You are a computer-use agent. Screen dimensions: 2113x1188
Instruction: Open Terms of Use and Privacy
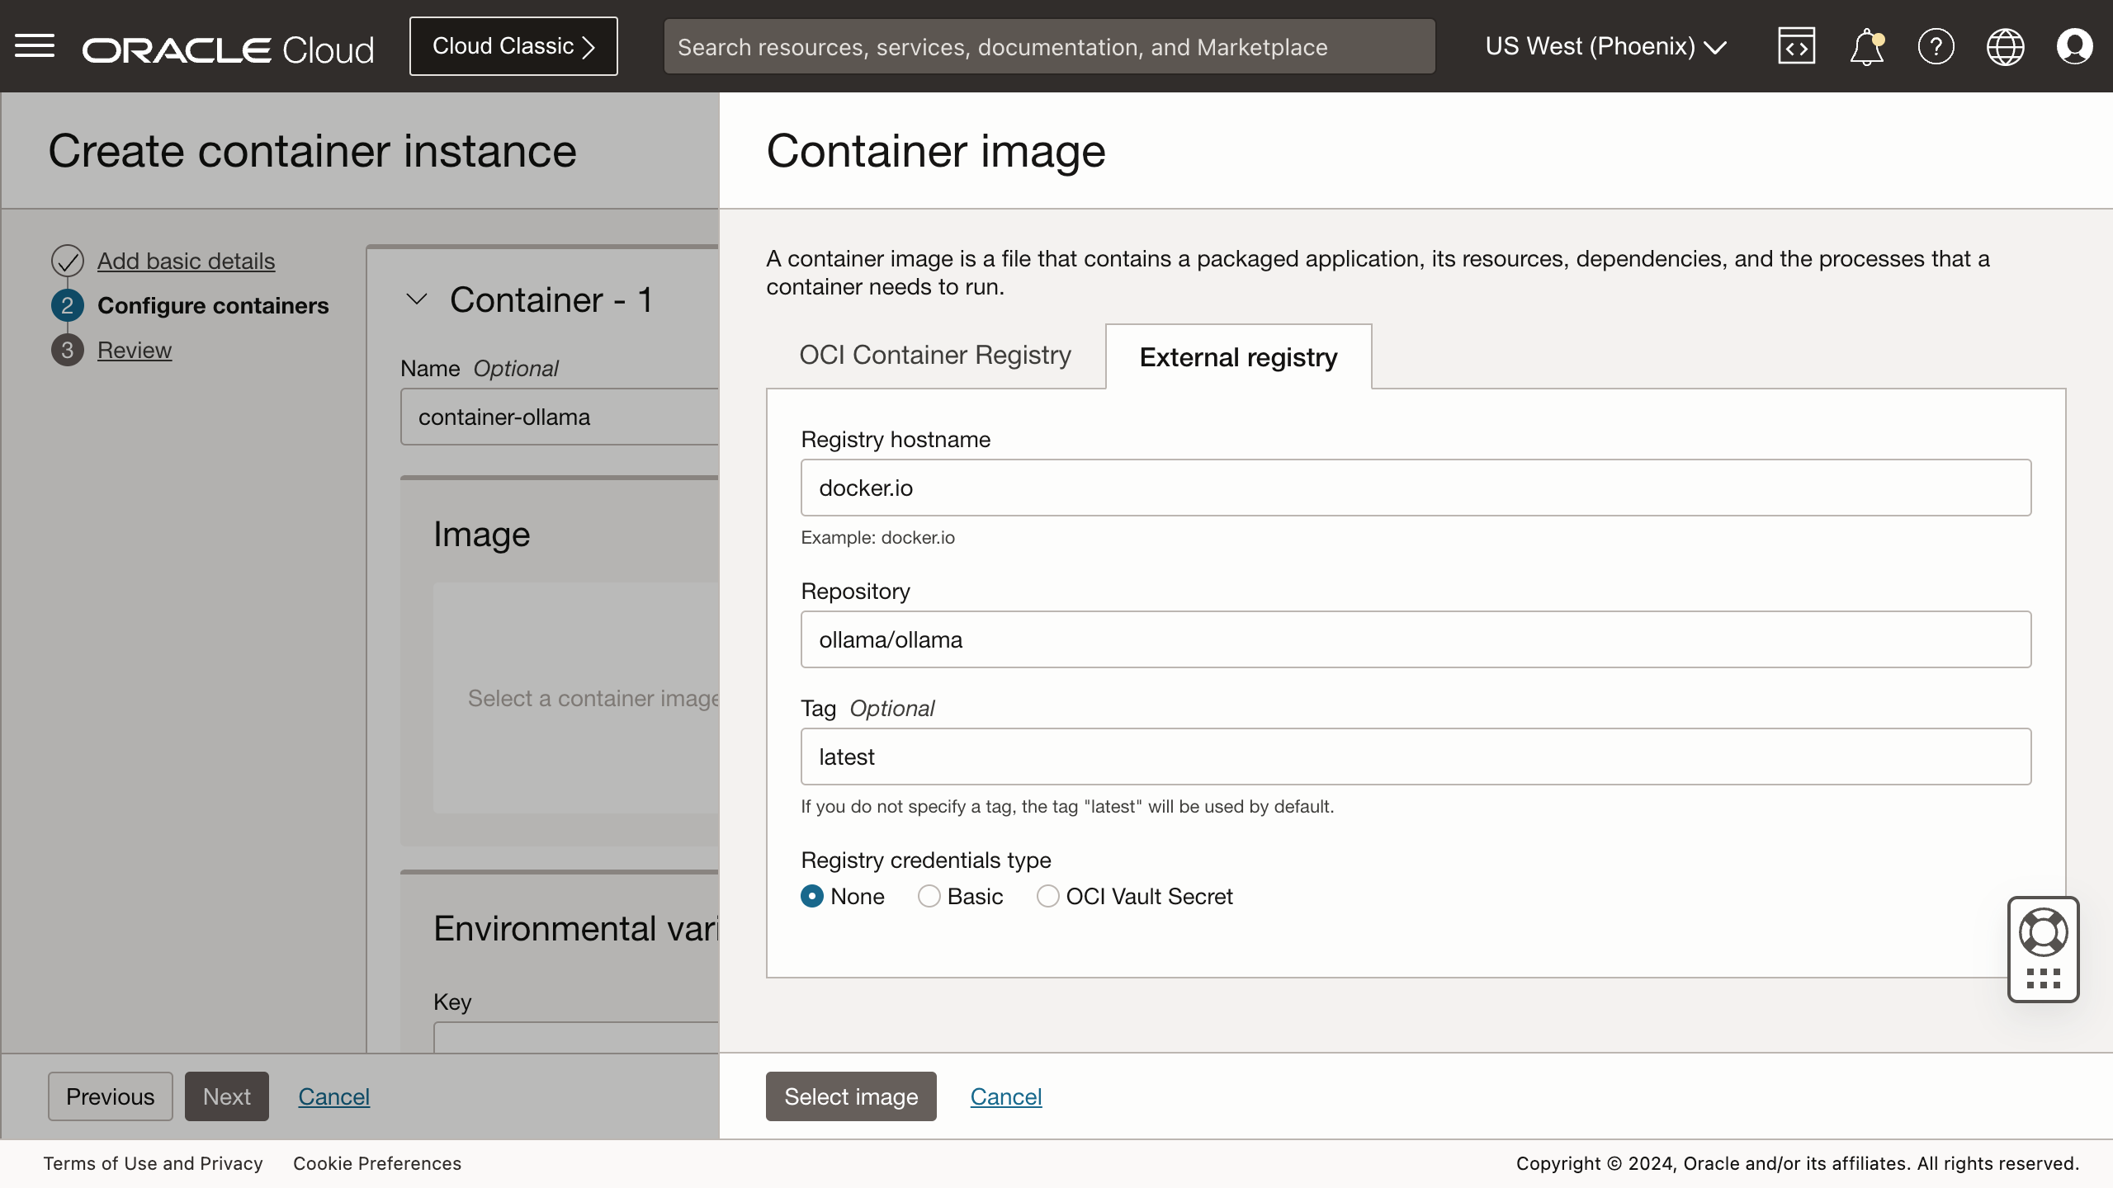point(153,1163)
